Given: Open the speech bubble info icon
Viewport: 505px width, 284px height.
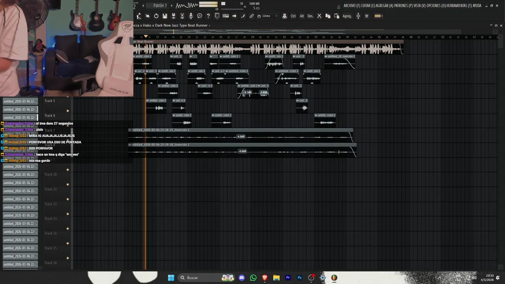Looking at the screenshot, I should [200, 16].
